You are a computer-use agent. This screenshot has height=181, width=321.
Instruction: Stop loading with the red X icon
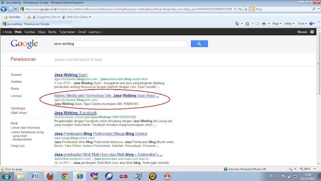pos(246,9)
